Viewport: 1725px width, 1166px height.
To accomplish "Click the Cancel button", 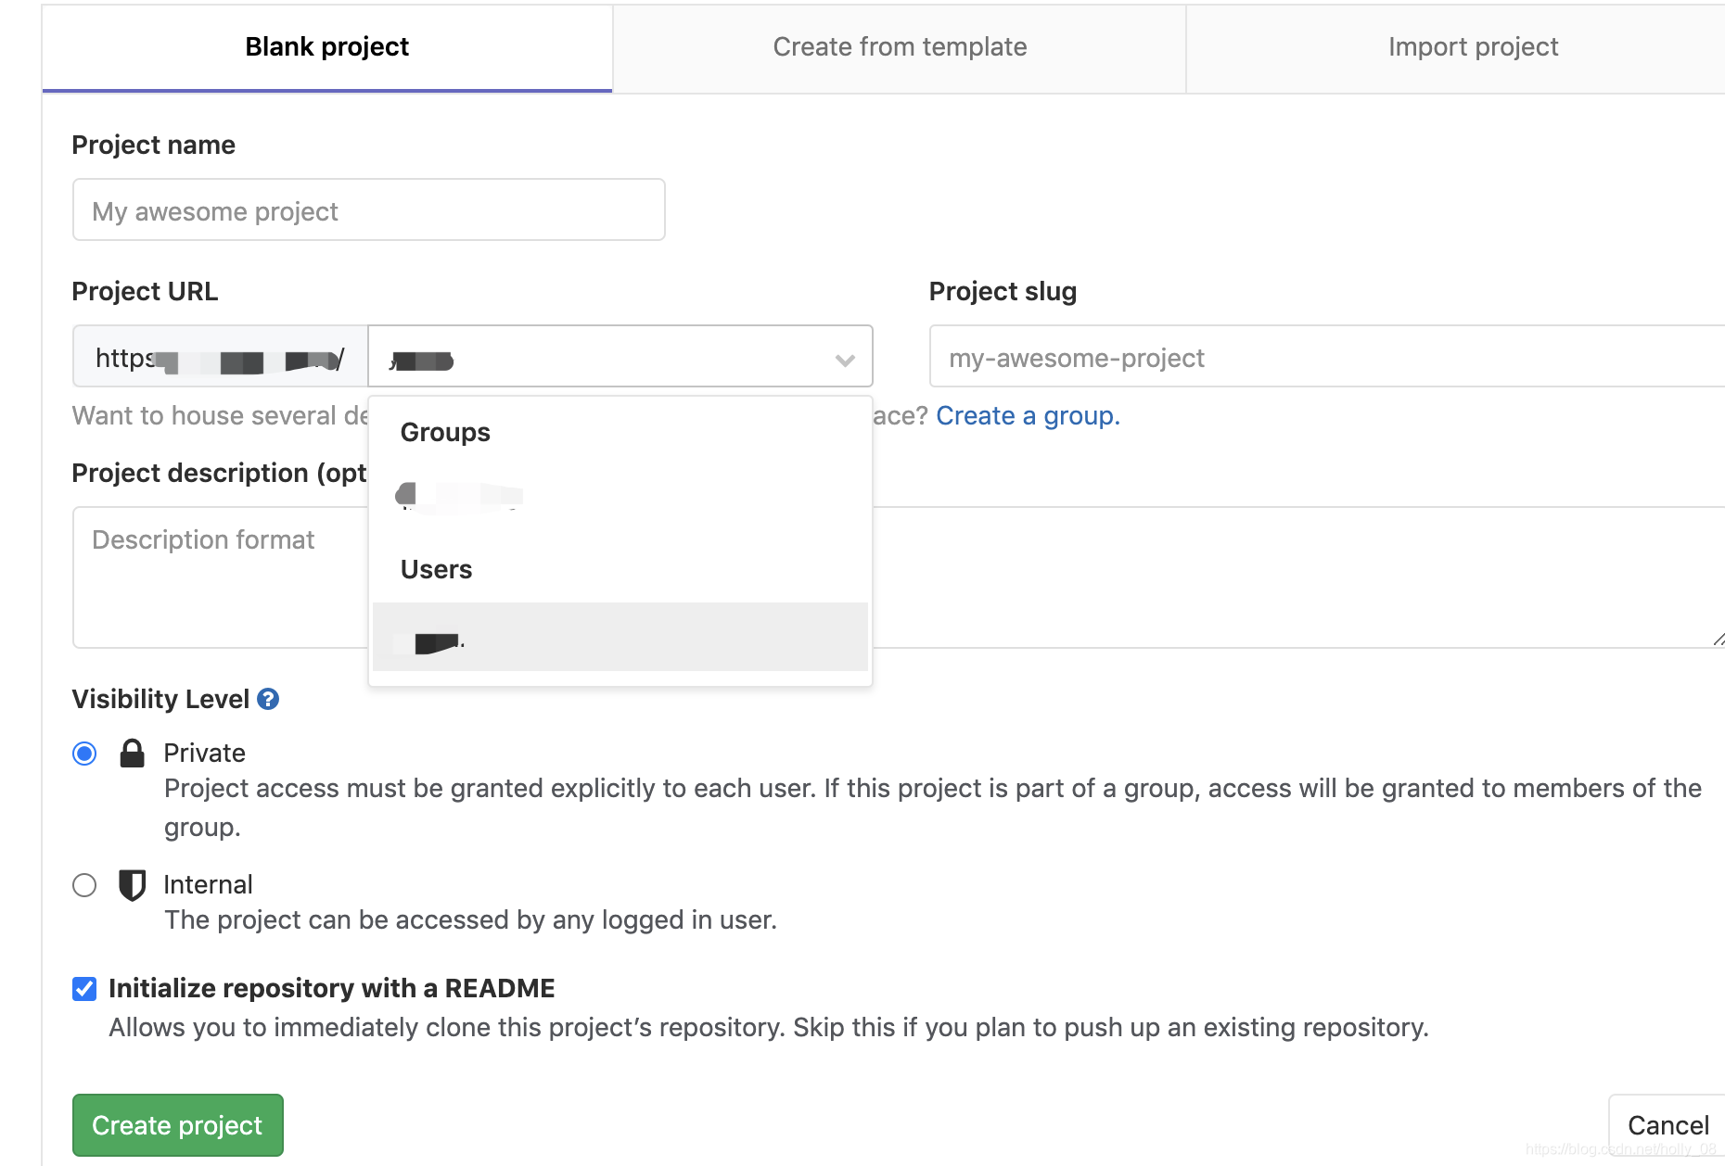I will pyautogui.click(x=1667, y=1125).
